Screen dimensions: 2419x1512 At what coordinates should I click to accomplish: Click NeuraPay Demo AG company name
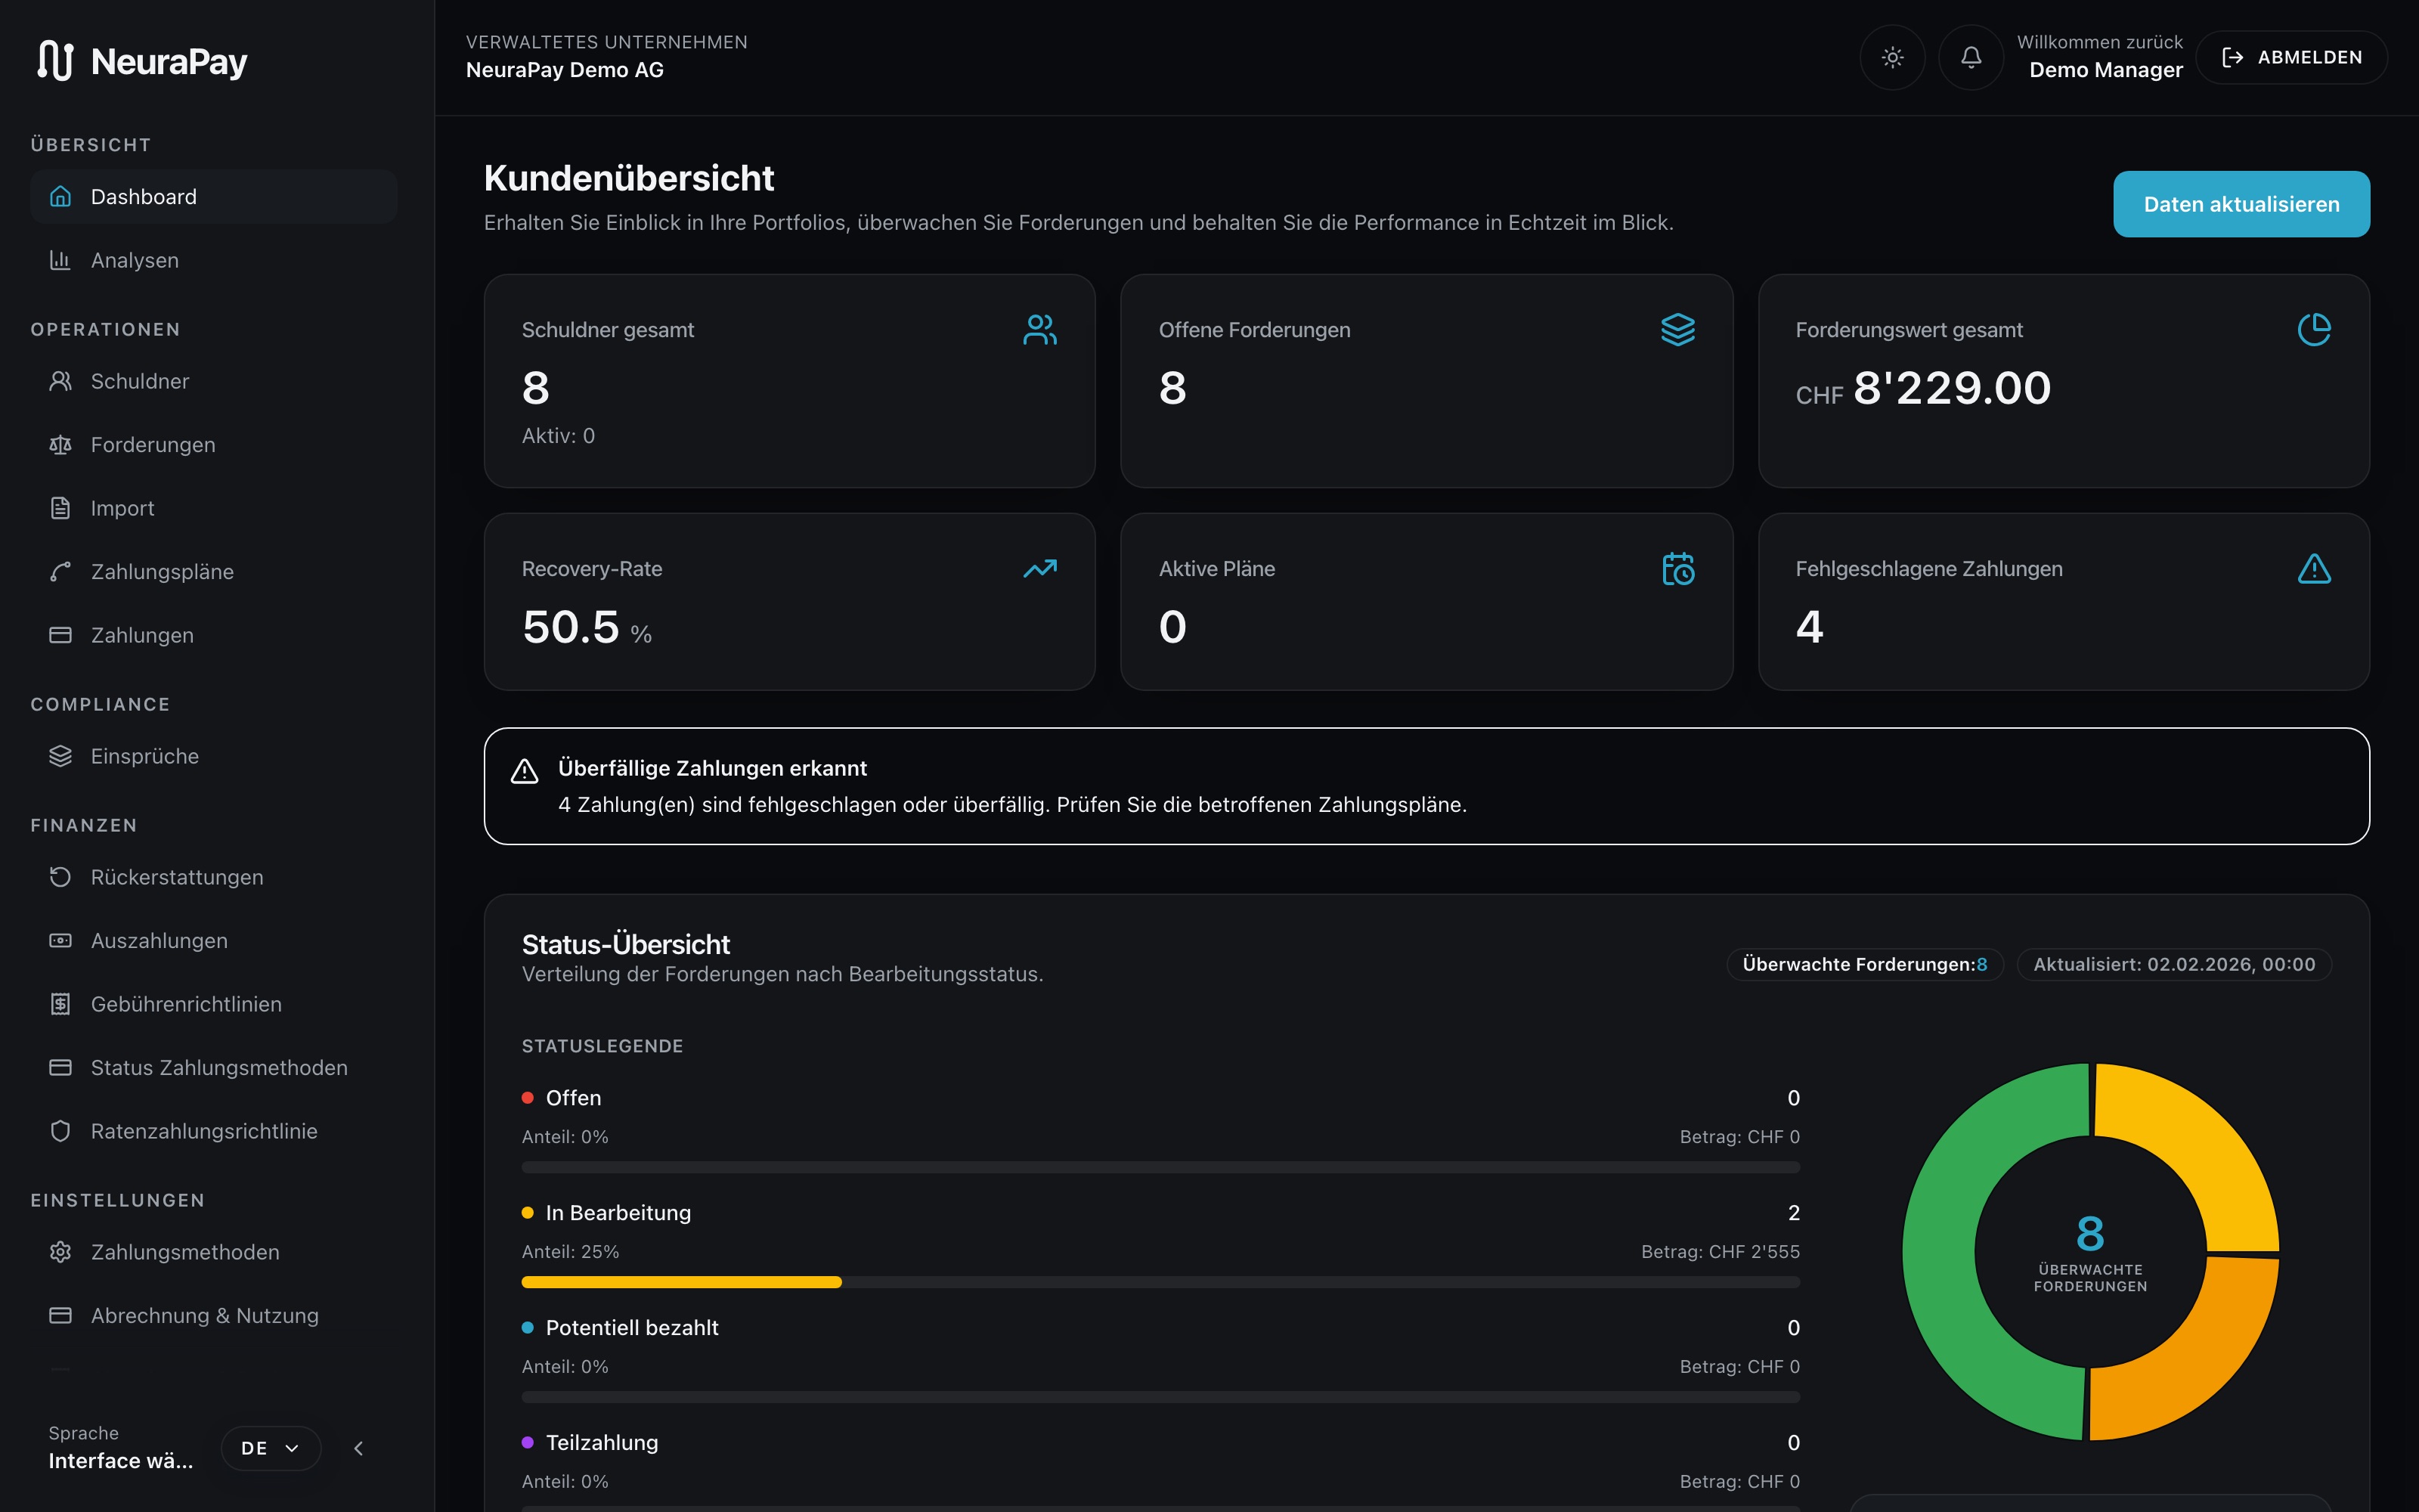pos(565,70)
